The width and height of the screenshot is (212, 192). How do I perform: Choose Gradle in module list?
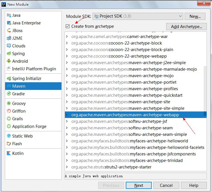click(x=33, y=94)
